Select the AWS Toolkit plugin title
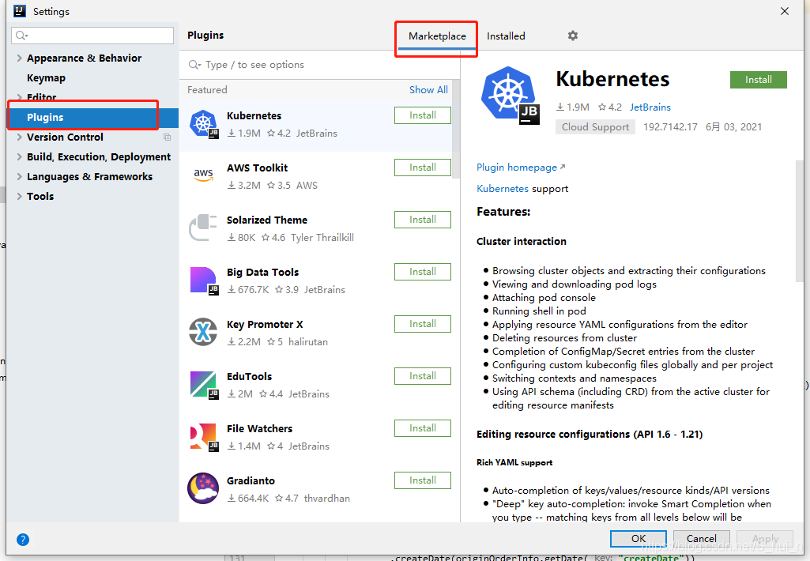Viewport: 810px width, 561px height. point(258,168)
